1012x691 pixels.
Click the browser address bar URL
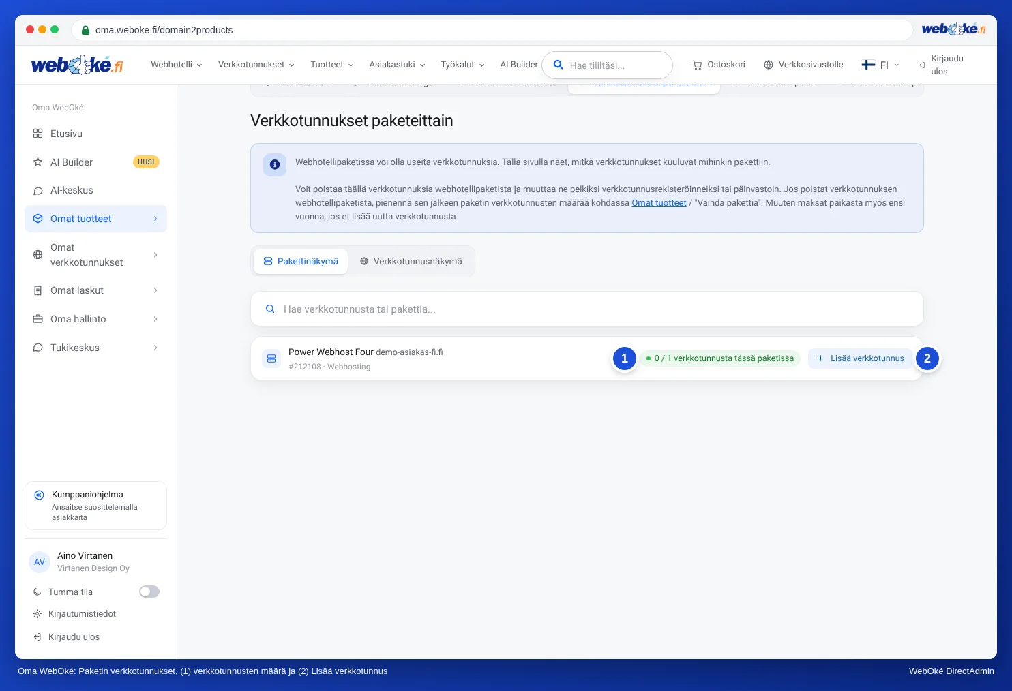[164, 30]
